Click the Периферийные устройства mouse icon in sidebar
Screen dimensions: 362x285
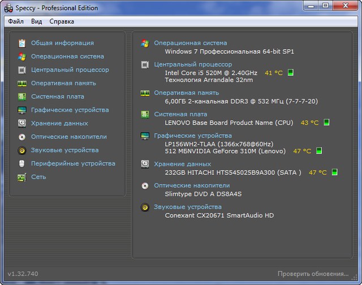[x=22, y=164]
